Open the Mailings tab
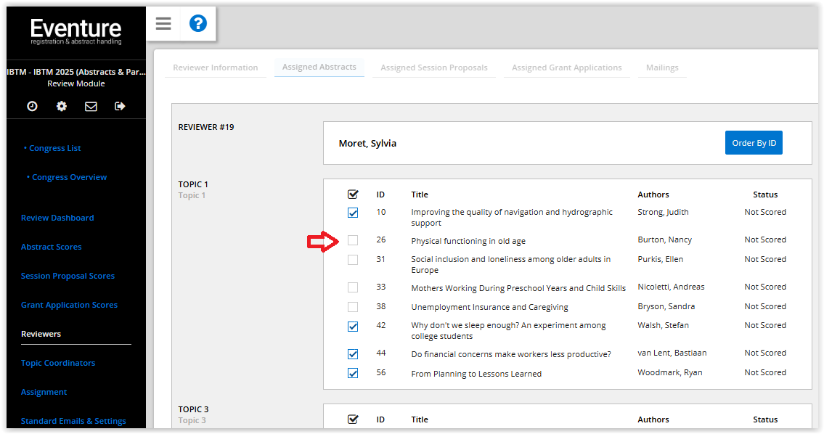The height and width of the screenshot is (434, 824). coord(662,67)
